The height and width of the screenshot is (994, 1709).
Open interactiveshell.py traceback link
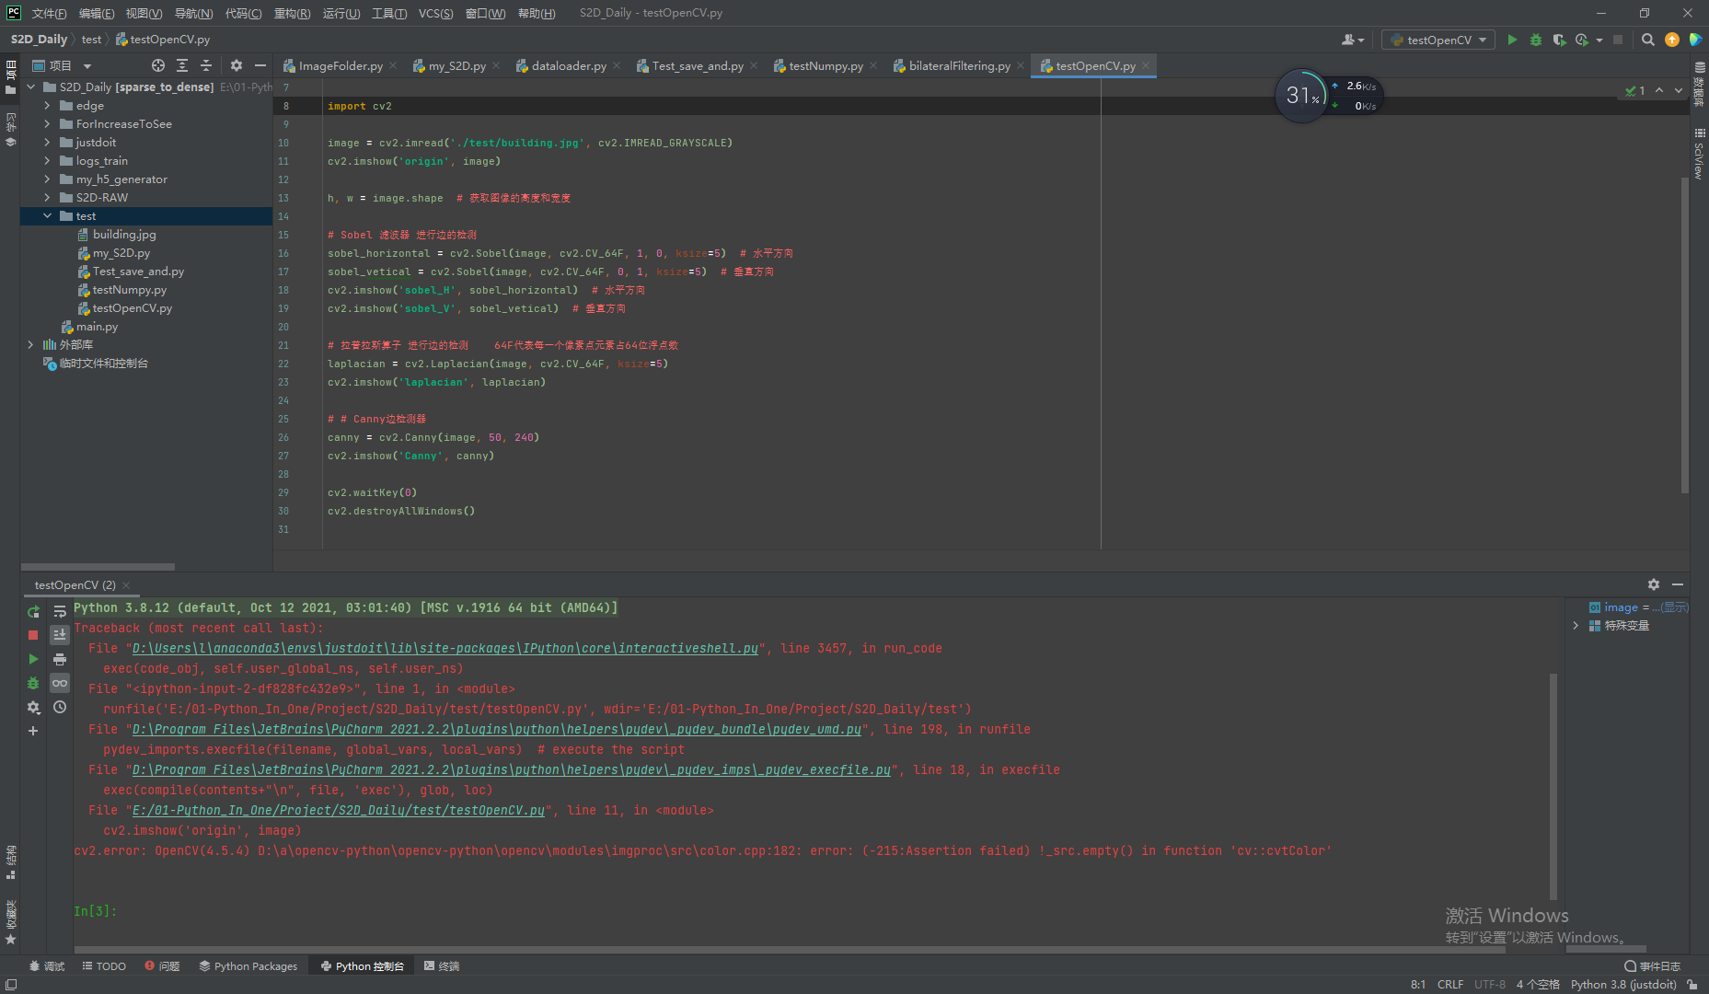point(445,648)
